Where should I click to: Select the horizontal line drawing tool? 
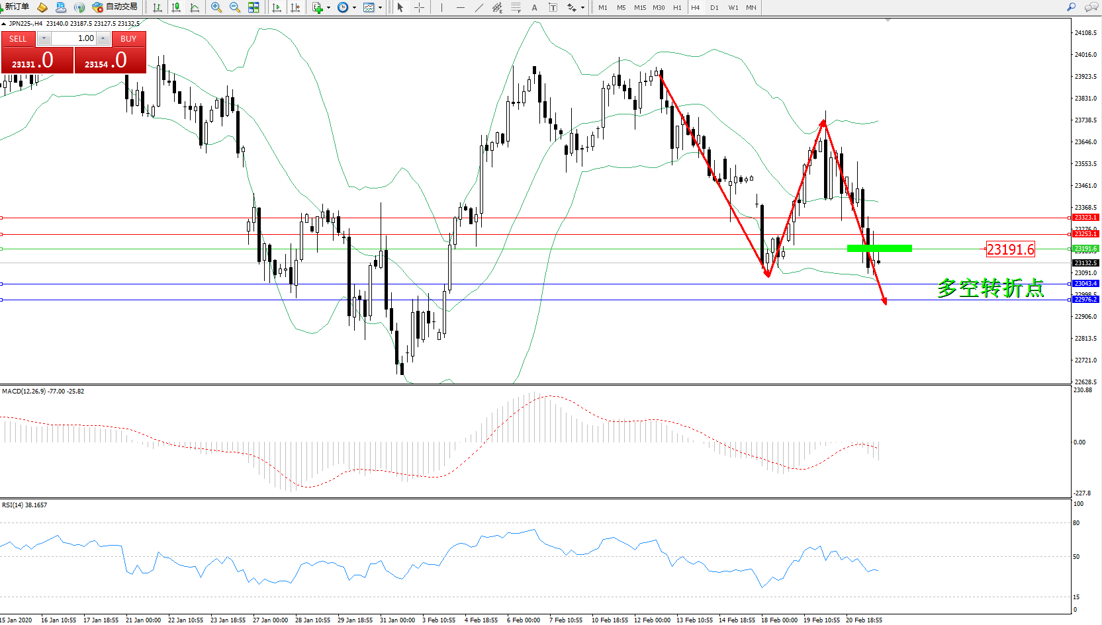tap(461, 7)
